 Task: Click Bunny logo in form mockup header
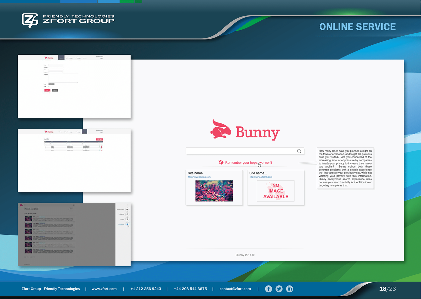(x=48, y=58)
